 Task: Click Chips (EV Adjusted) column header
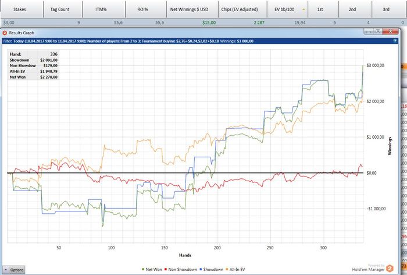(240, 9)
